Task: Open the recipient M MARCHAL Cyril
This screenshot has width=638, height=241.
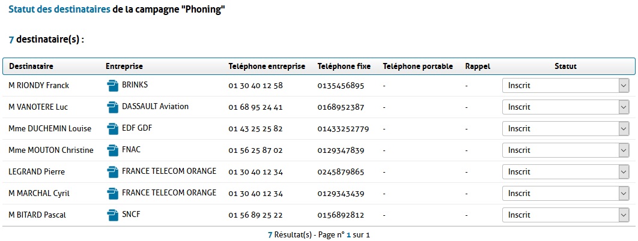Action: tap(39, 194)
